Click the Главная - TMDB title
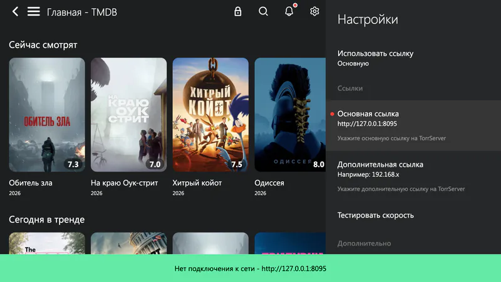Screen dimensions: 501x282 [82, 12]
